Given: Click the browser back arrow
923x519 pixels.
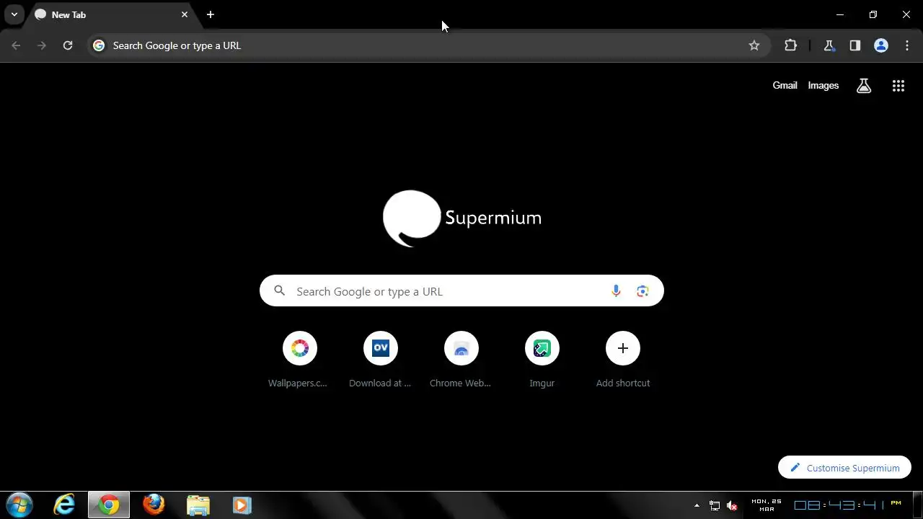Looking at the screenshot, I should click(16, 45).
